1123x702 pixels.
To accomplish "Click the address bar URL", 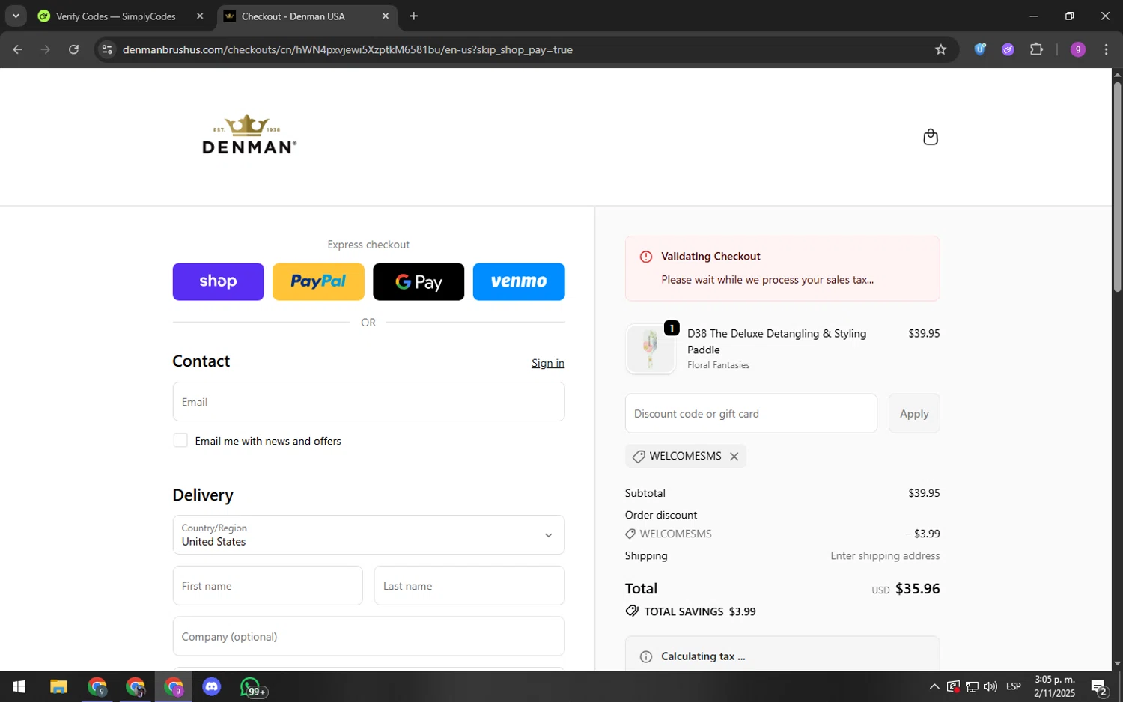I will 347,49.
